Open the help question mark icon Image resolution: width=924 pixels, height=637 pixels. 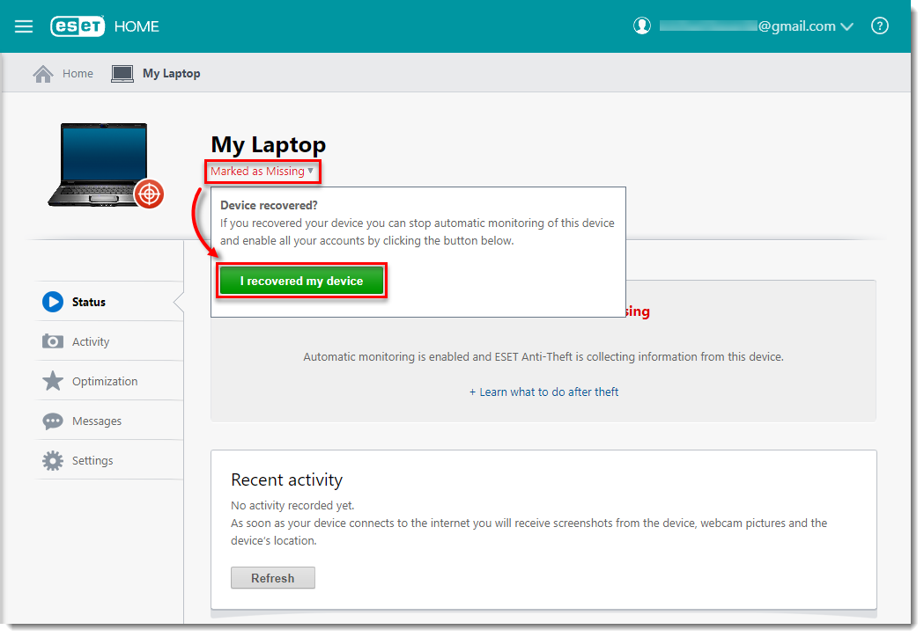click(x=879, y=26)
